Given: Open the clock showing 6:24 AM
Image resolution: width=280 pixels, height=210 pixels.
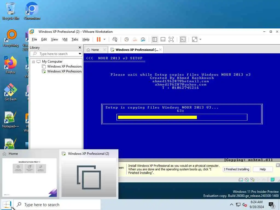Looking at the screenshot, I should click(256, 205).
